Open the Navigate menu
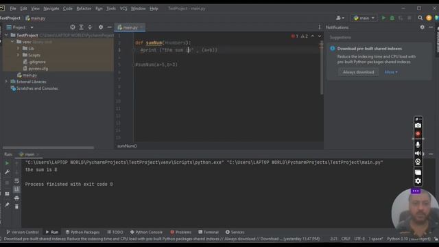The width and height of the screenshot is (439, 247). click(x=51, y=8)
